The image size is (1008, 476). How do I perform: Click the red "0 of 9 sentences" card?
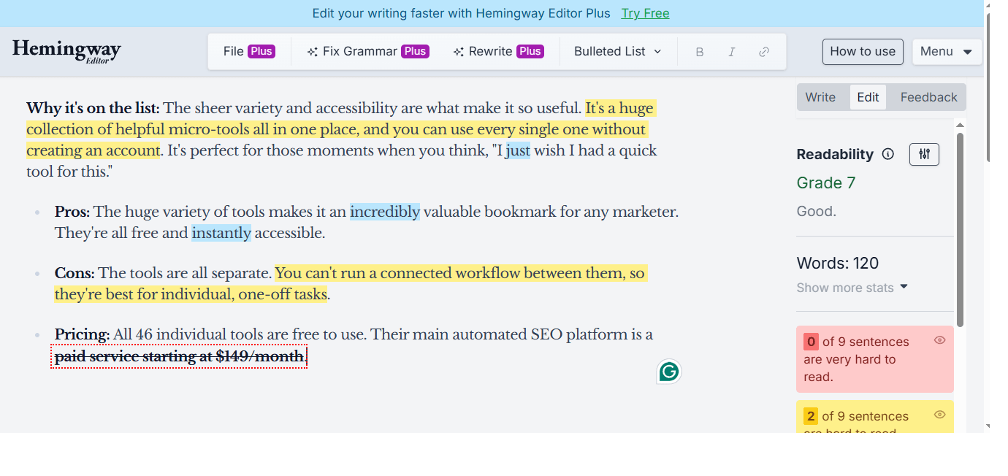tap(875, 359)
